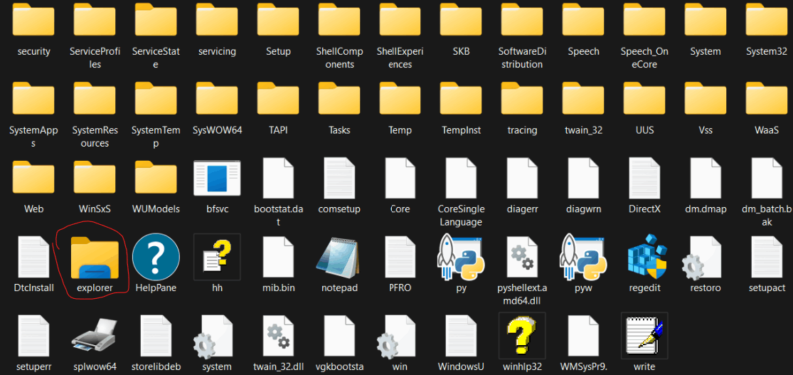Image resolution: width=793 pixels, height=375 pixels.
Task: Click the py Python launcher icon
Action: click(462, 258)
